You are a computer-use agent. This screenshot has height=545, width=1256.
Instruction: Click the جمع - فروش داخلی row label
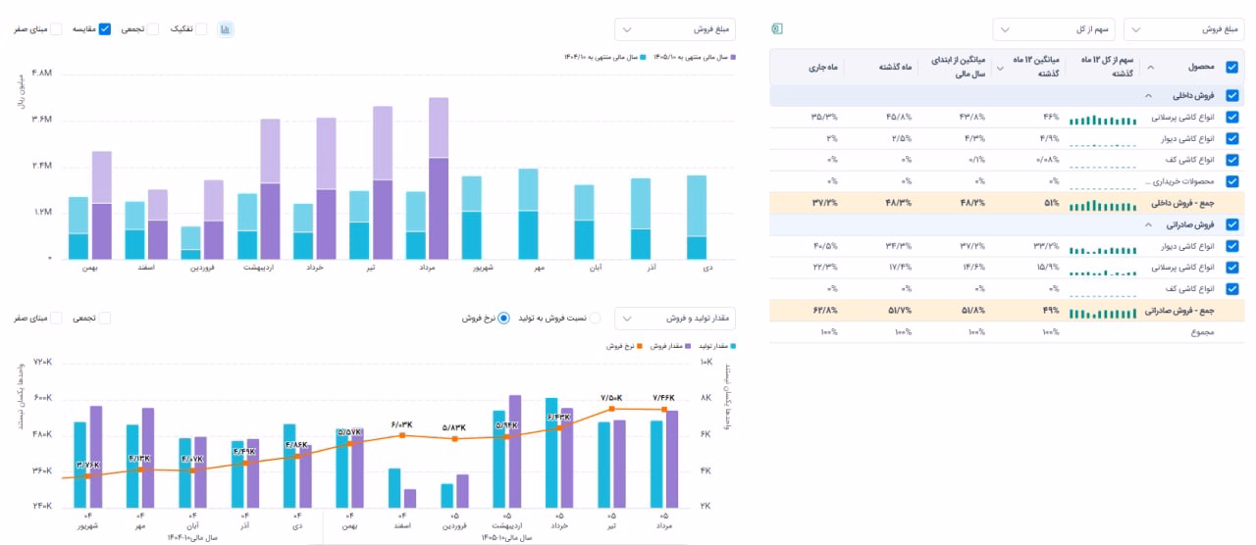tap(1180, 204)
